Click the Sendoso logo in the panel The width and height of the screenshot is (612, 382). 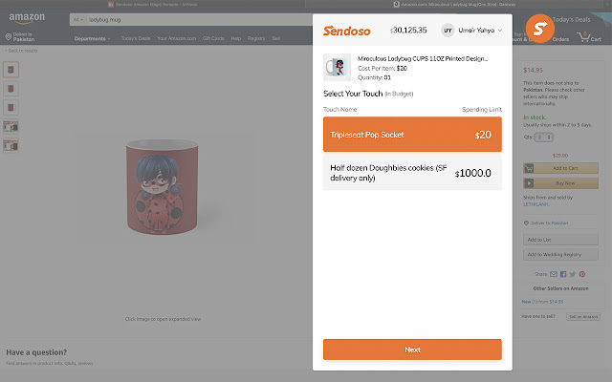(x=343, y=30)
